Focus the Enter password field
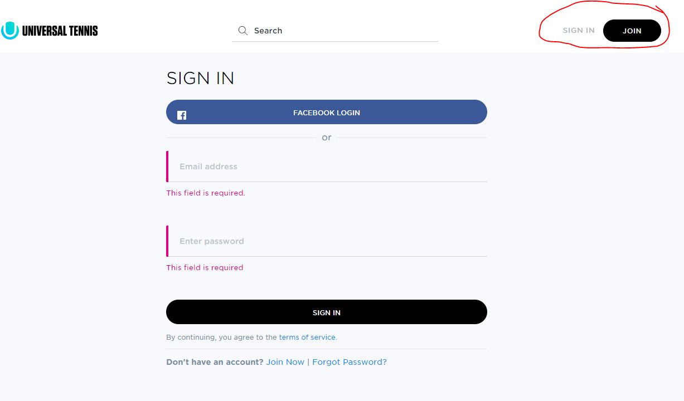 (x=327, y=241)
